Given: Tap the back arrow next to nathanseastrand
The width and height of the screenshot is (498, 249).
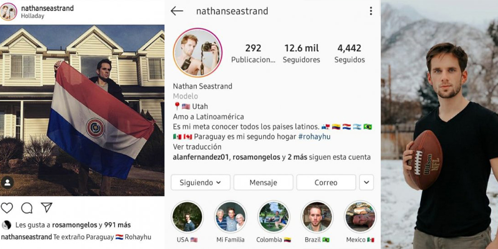Looking at the screenshot, I should pyautogui.click(x=177, y=11).
